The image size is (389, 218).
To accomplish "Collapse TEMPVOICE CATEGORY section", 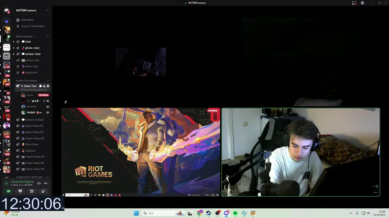I will tap(30, 177).
